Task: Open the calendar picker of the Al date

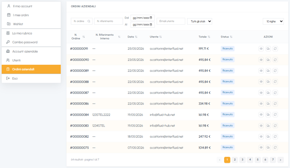Action: (x=151, y=25)
